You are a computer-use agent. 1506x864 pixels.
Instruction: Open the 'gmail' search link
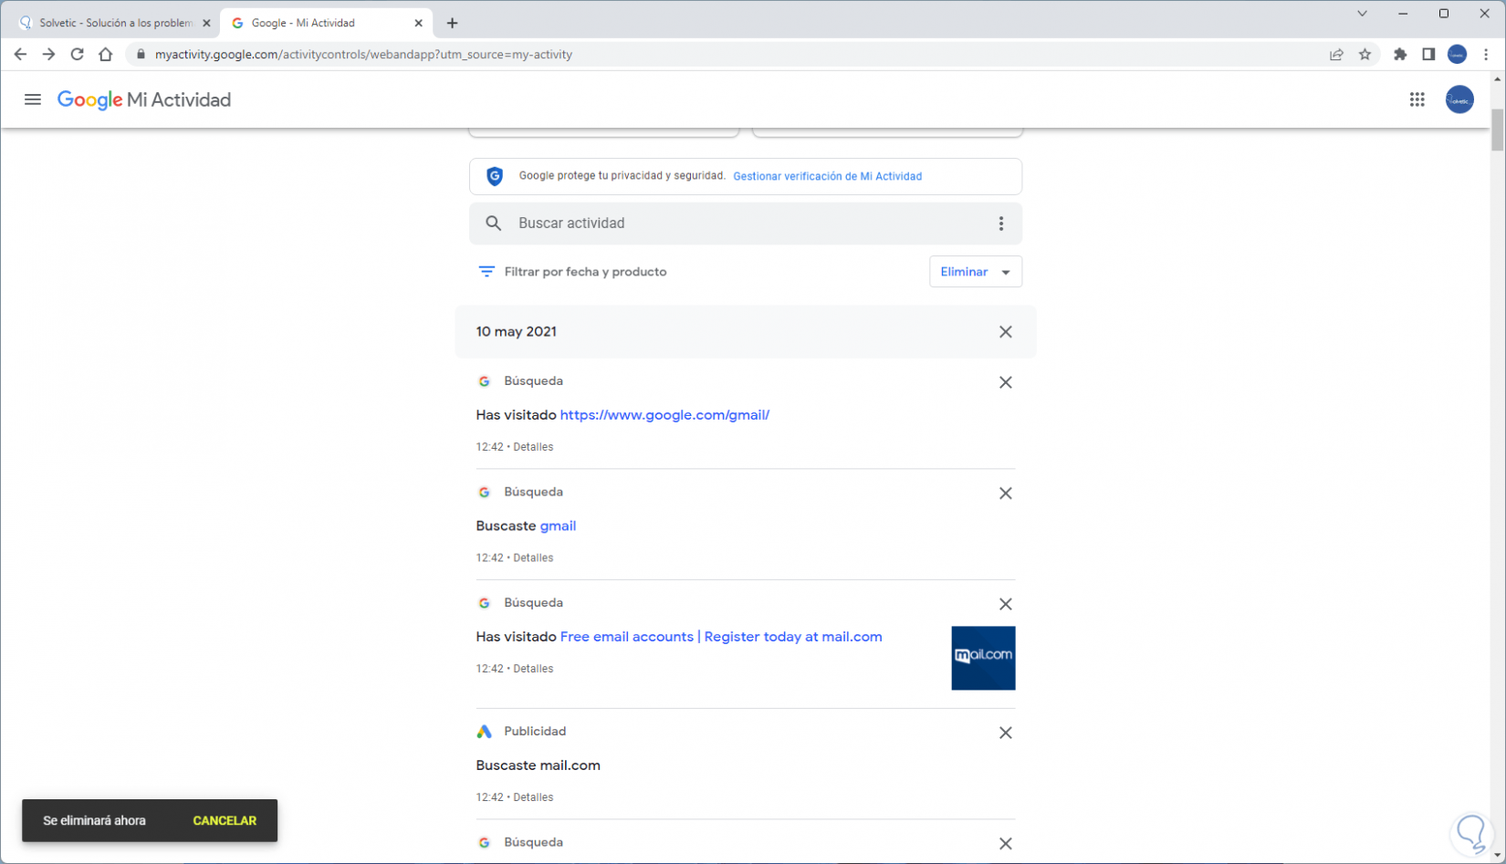pyautogui.click(x=558, y=526)
